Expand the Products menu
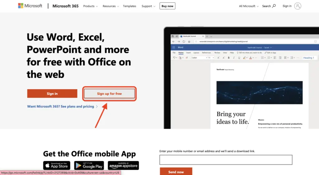The width and height of the screenshot is (319, 175). [90, 6]
